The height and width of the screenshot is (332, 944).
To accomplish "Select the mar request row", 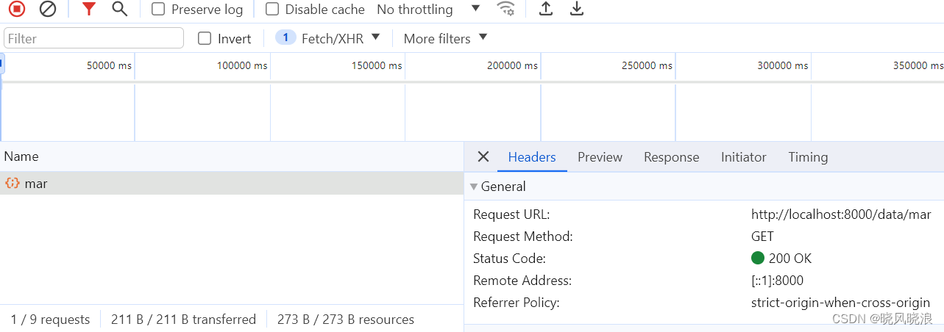I will pyautogui.click(x=231, y=184).
